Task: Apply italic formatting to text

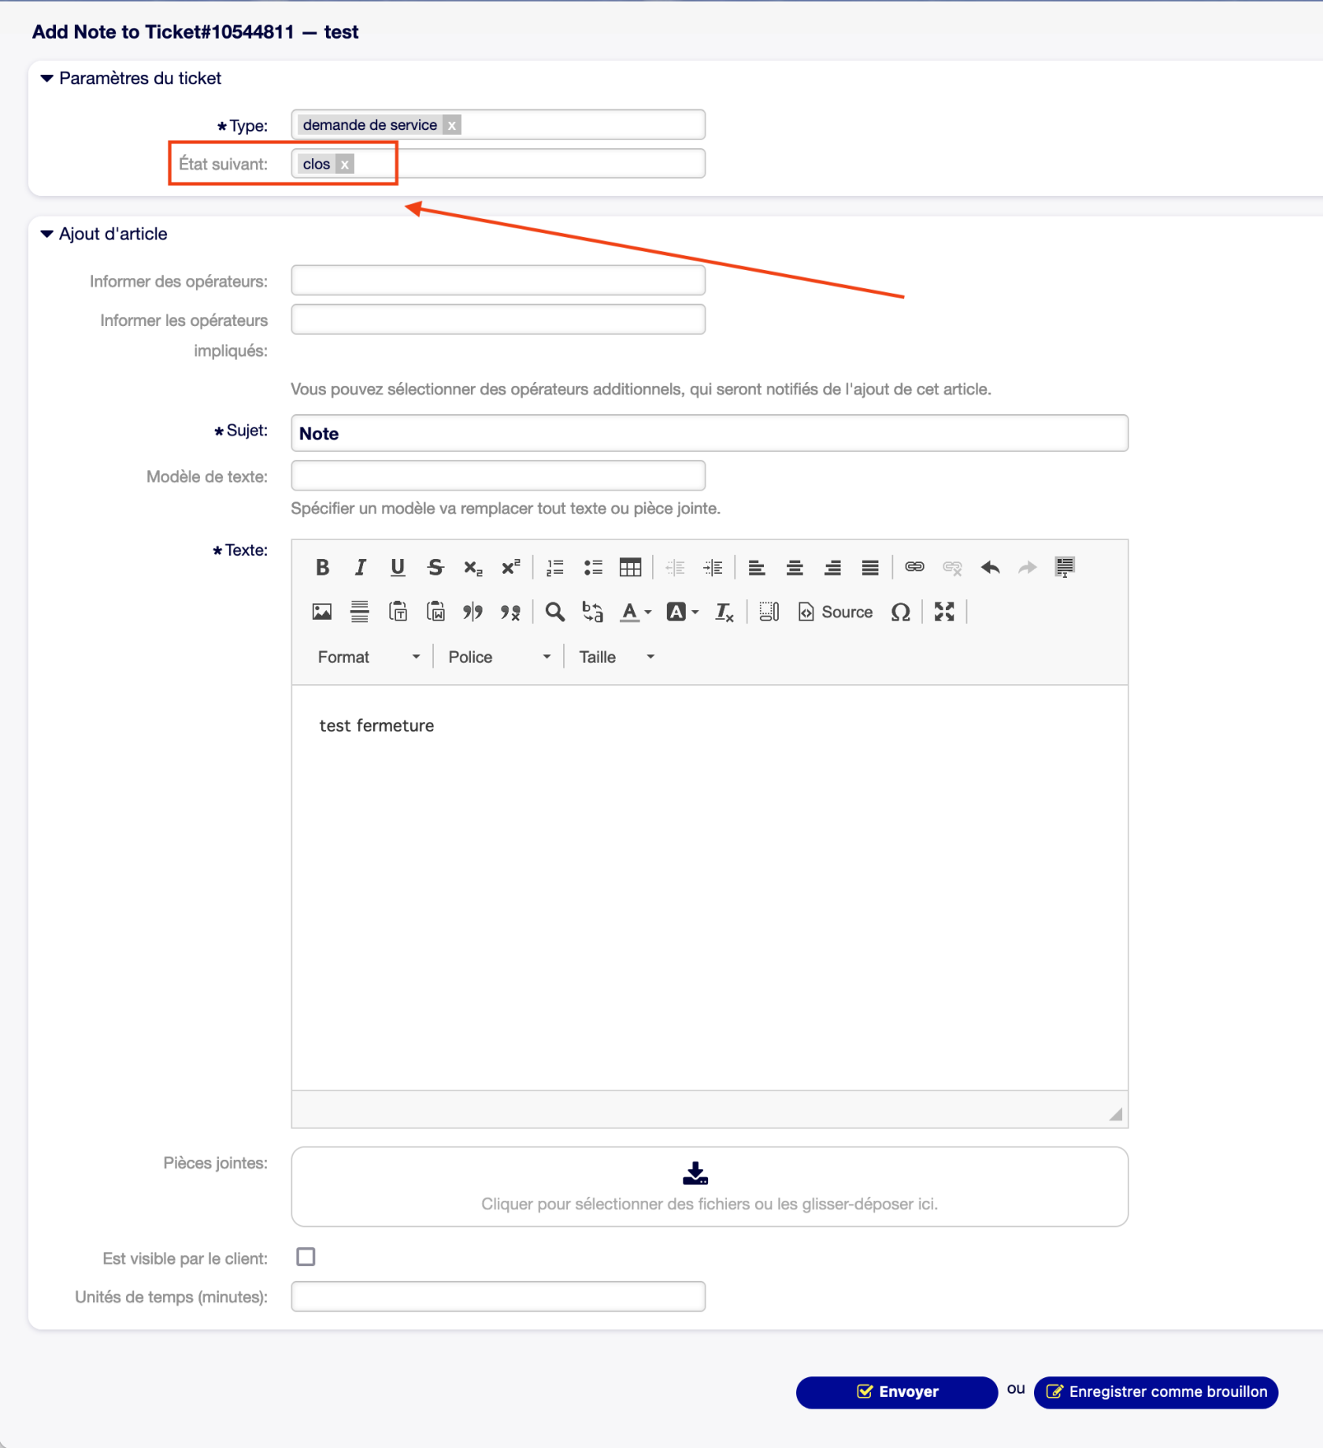Action: 360,568
